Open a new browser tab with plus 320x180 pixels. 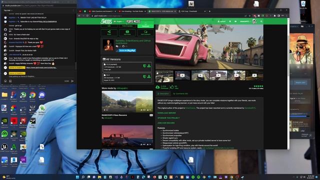pyautogui.click(x=209, y=11)
